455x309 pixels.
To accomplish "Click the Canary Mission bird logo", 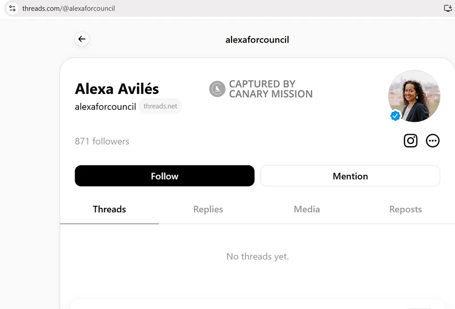I will 217,89.
